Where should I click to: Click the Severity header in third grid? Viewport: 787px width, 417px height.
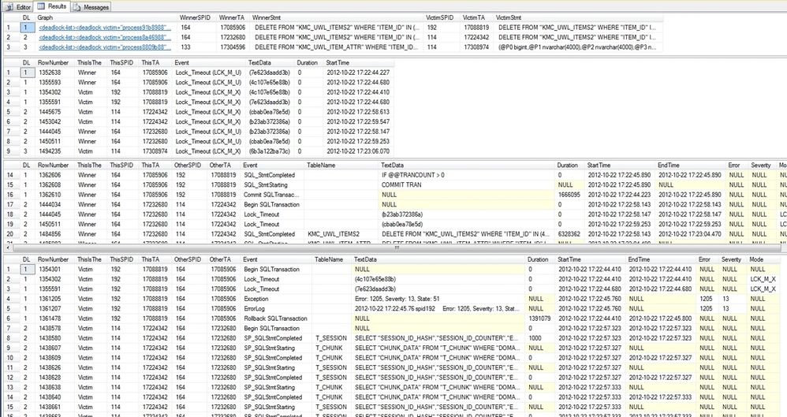763,165
